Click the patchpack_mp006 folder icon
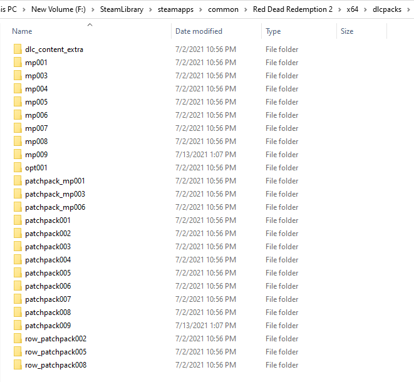 coord(18,207)
